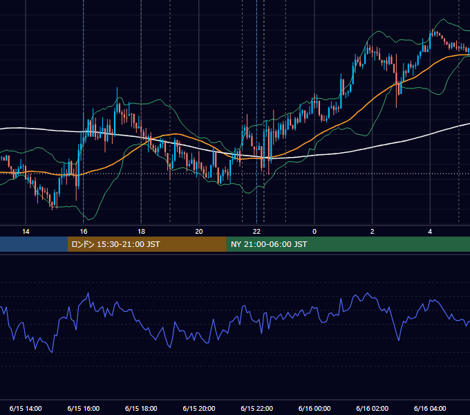470x415 pixels.
Task: Click the 16 hour label on price chart axis
Action: click(84, 232)
